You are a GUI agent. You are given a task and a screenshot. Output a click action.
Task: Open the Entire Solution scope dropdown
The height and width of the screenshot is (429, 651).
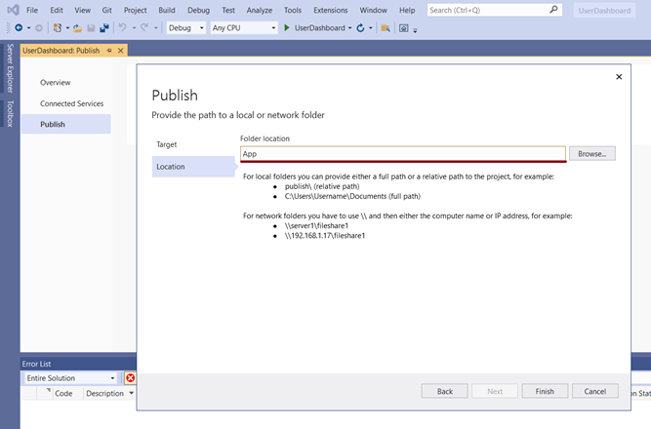pyautogui.click(x=70, y=378)
